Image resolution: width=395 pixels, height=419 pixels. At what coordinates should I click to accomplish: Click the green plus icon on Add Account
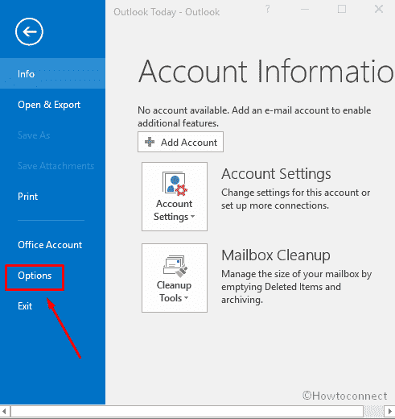click(150, 142)
